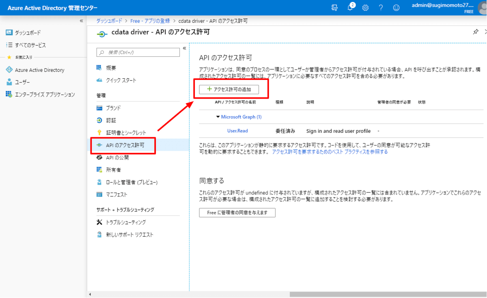Collapse the left navigation sidebar
Viewport: 487px width, 298px height.
coord(81,21)
